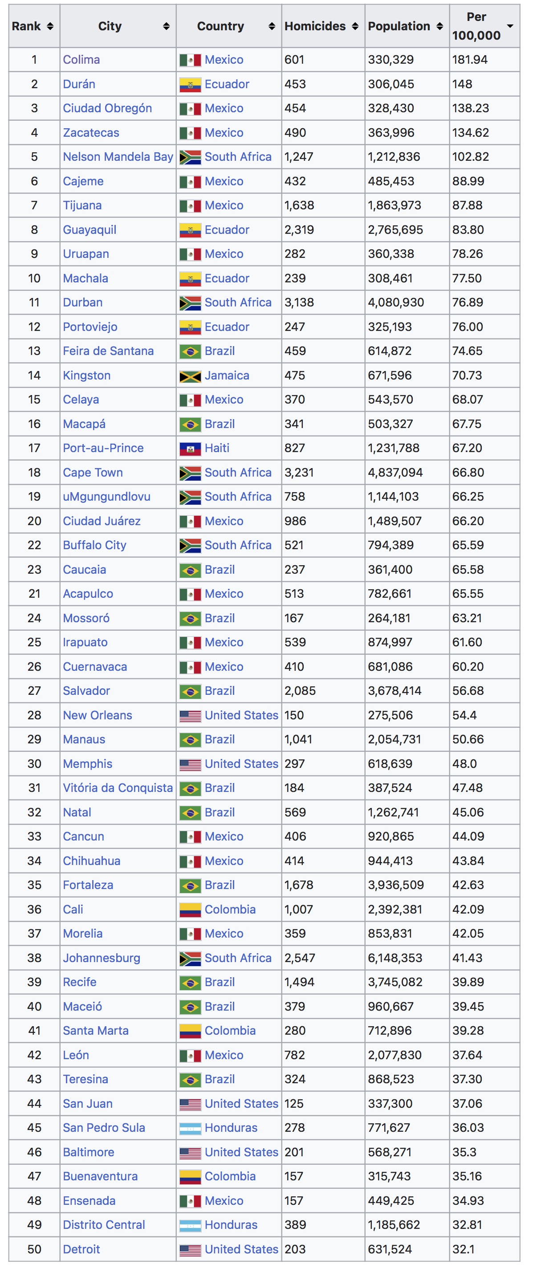537x1281 pixels.
Task: Open the Nelson Mandela Bay link
Action: [x=118, y=157]
